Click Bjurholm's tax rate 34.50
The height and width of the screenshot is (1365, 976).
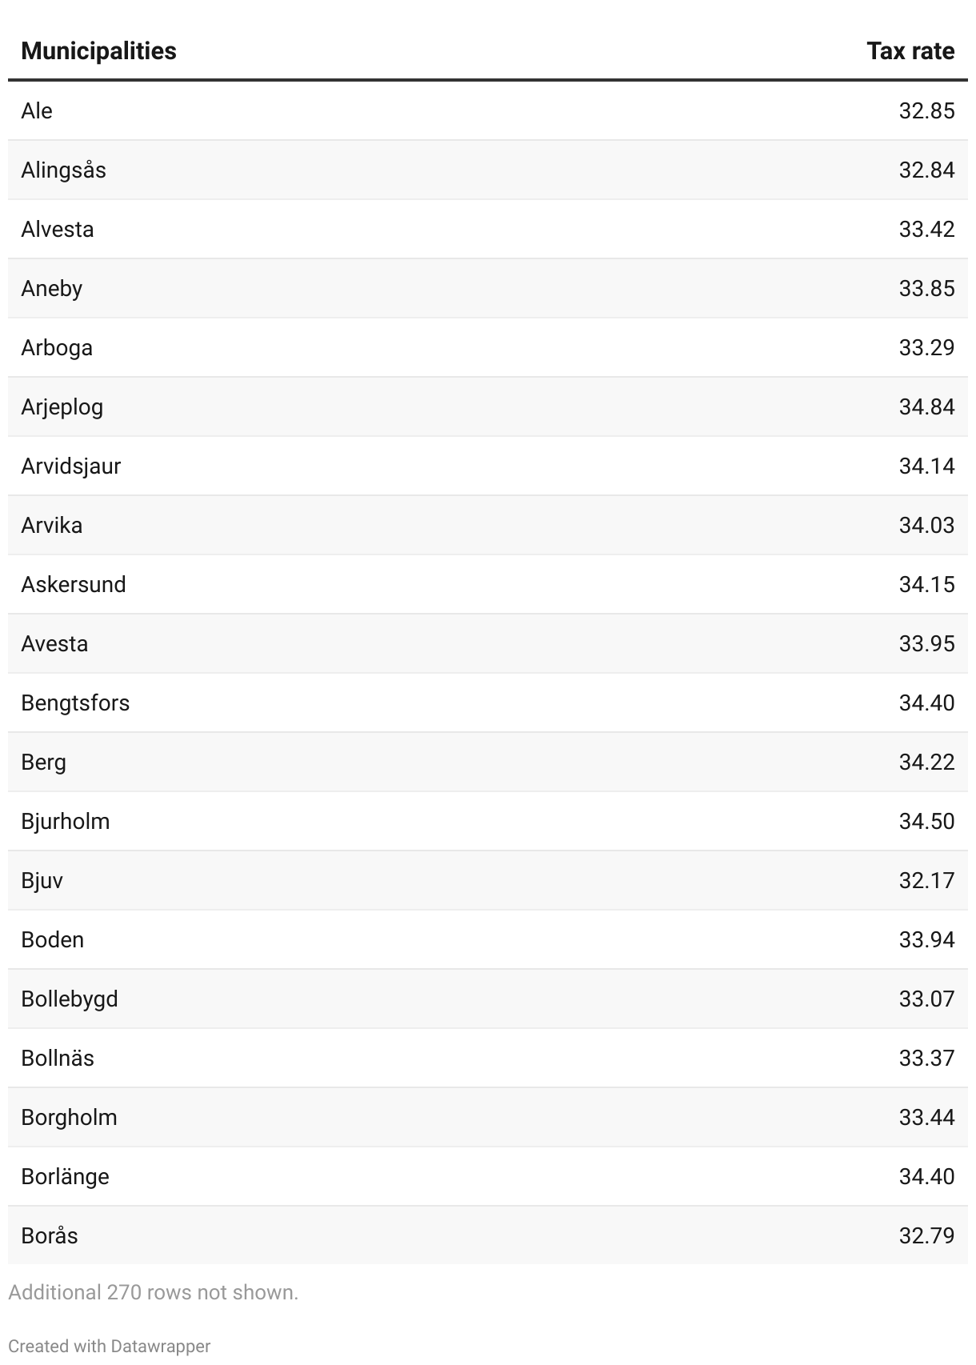coord(926,821)
